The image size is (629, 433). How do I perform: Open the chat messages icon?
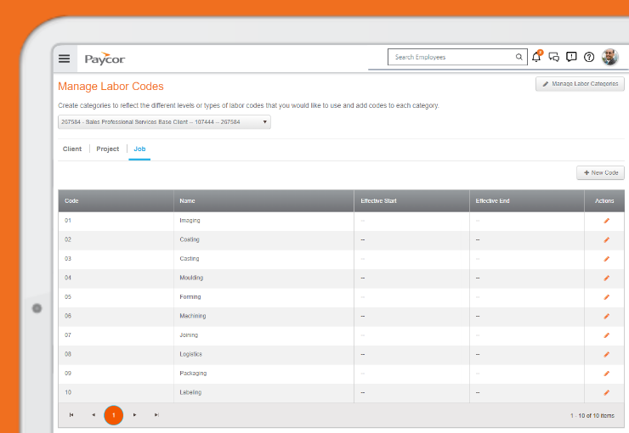(x=554, y=57)
